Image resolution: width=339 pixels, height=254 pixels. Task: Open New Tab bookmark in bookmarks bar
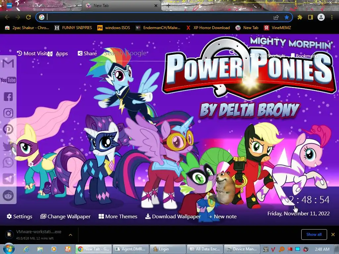click(x=247, y=28)
